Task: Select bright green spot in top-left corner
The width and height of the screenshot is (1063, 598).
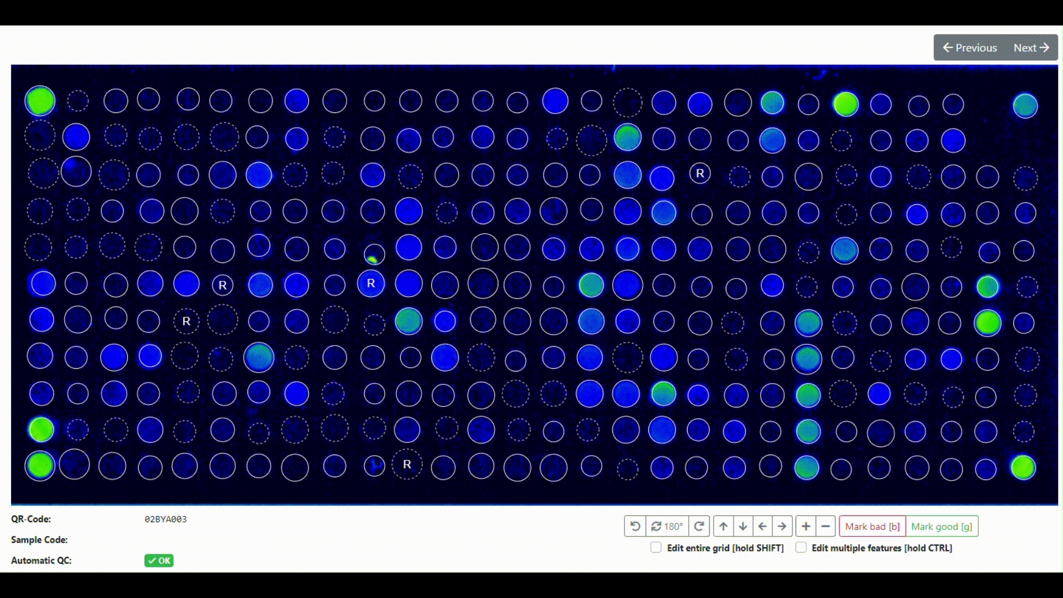Action: [x=40, y=101]
